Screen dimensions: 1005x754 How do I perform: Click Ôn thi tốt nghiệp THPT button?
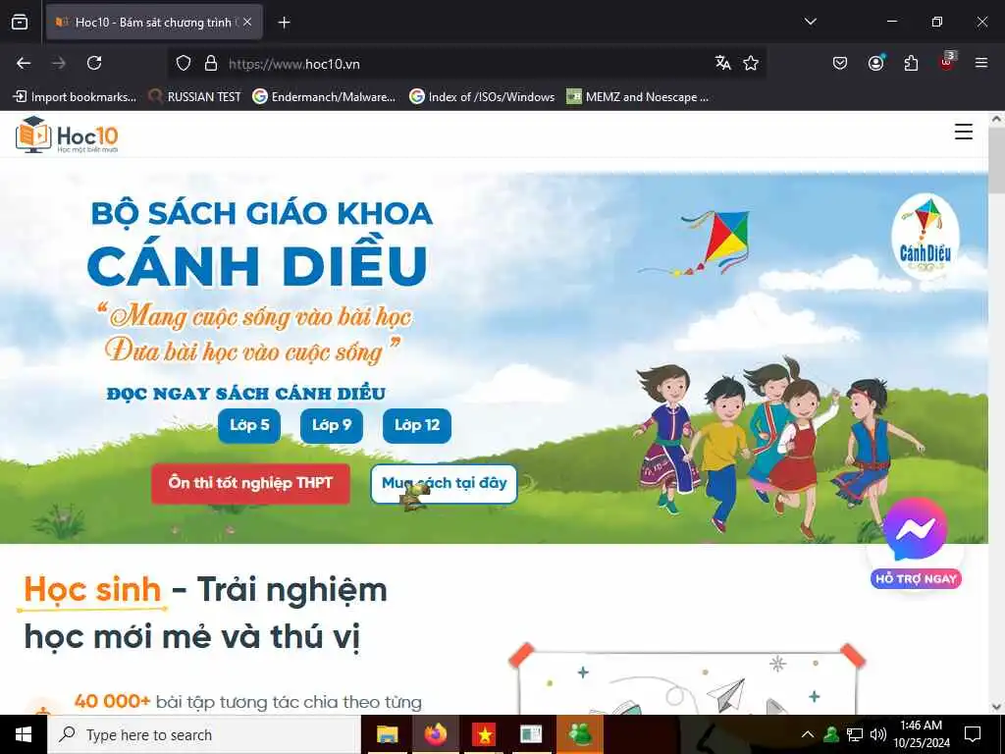click(x=250, y=483)
